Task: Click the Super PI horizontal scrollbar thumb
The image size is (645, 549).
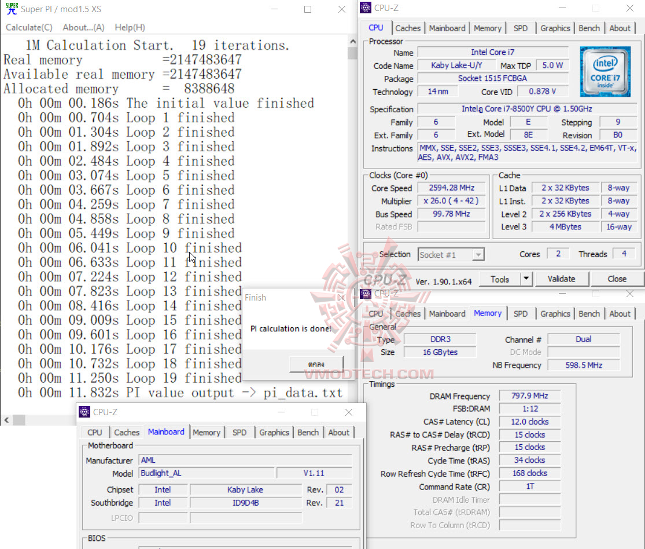Action: click(19, 420)
